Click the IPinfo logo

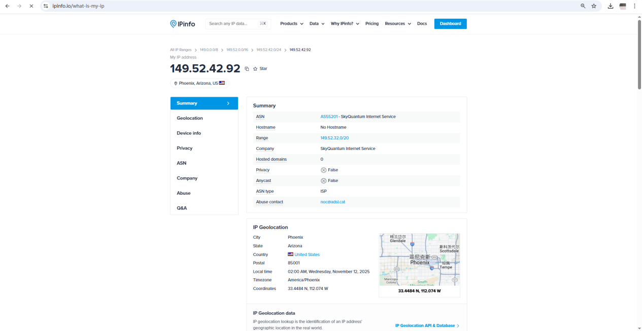pos(182,24)
